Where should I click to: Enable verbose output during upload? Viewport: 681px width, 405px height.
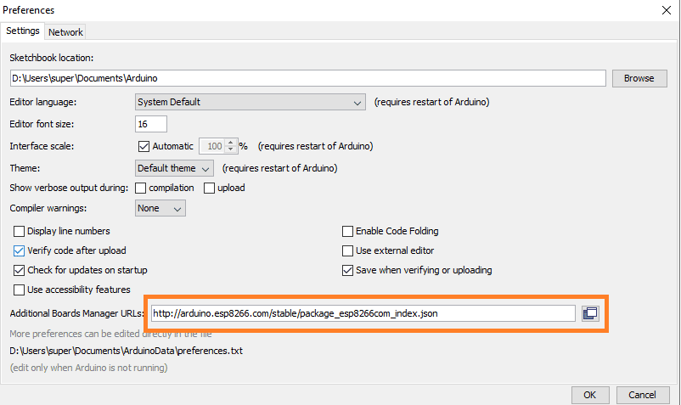pyautogui.click(x=210, y=188)
